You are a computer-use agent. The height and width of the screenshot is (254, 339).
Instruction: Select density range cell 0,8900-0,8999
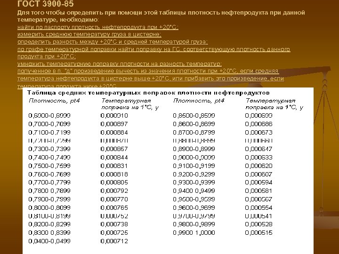click(x=194, y=149)
